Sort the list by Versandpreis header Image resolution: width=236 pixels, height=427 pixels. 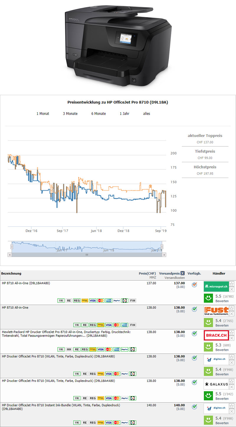coord(169,273)
